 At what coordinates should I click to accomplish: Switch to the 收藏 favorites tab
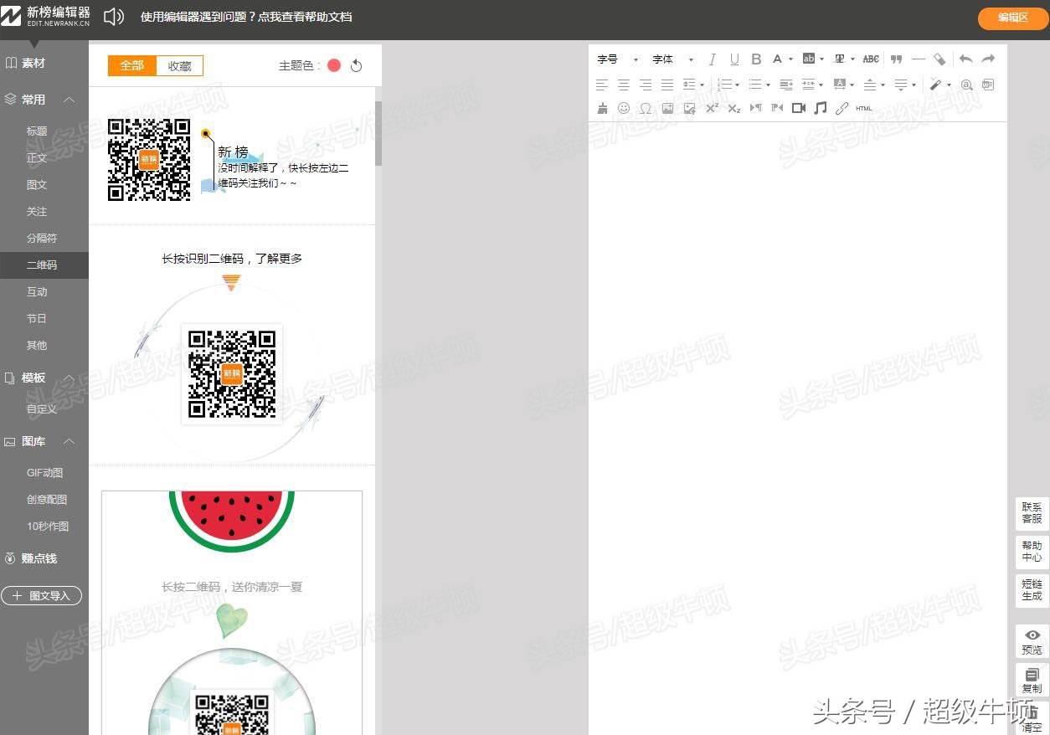click(x=178, y=65)
